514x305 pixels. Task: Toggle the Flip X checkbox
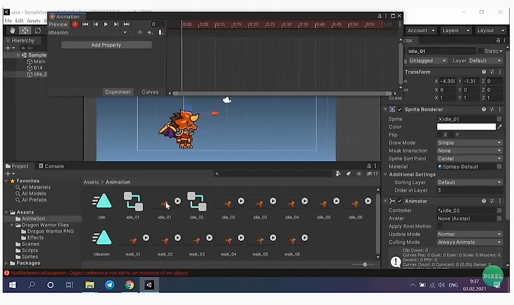439,135
